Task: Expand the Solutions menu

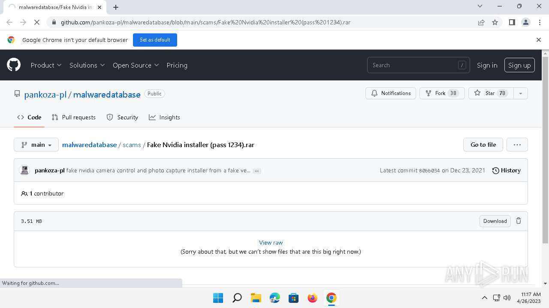Action: pyautogui.click(x=87, y=65)
